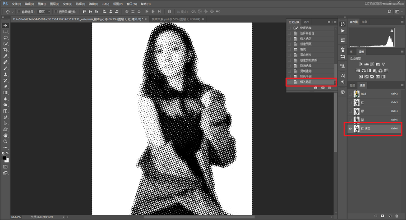406x220 pixels.
Task: Select the Crop tool in toolbar
Action: click(x=5, y=50)
